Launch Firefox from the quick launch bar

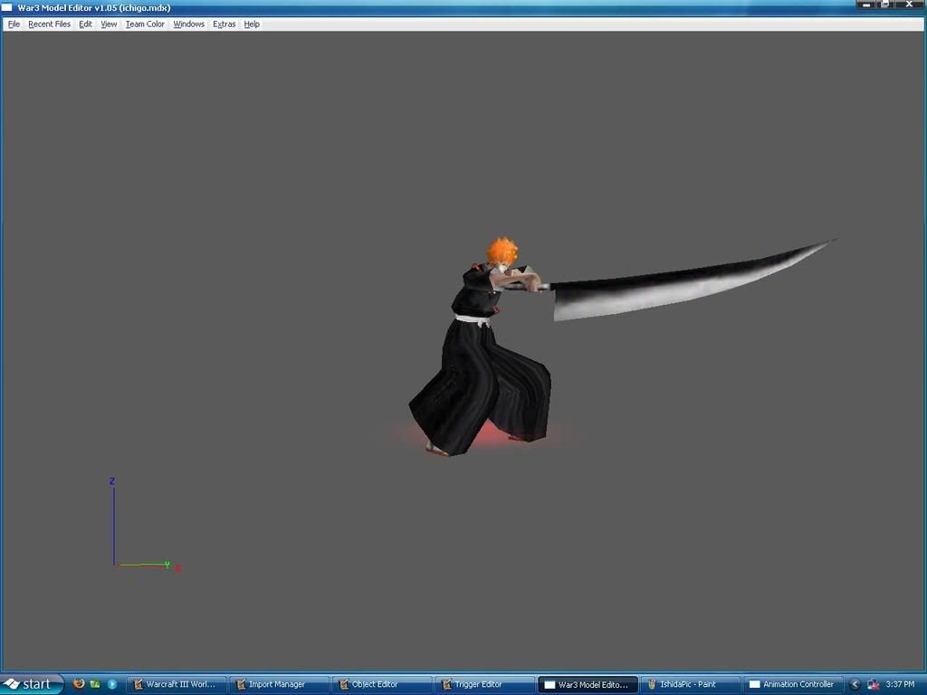pos(79,684)
